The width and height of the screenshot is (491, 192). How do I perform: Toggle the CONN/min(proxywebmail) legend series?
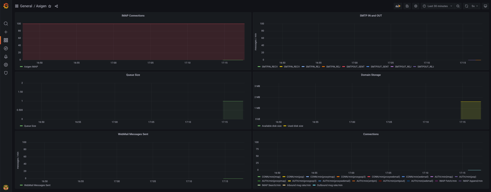coord(386,177)
